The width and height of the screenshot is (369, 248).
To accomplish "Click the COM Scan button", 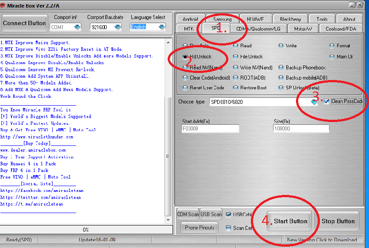I will coord(188,214).
